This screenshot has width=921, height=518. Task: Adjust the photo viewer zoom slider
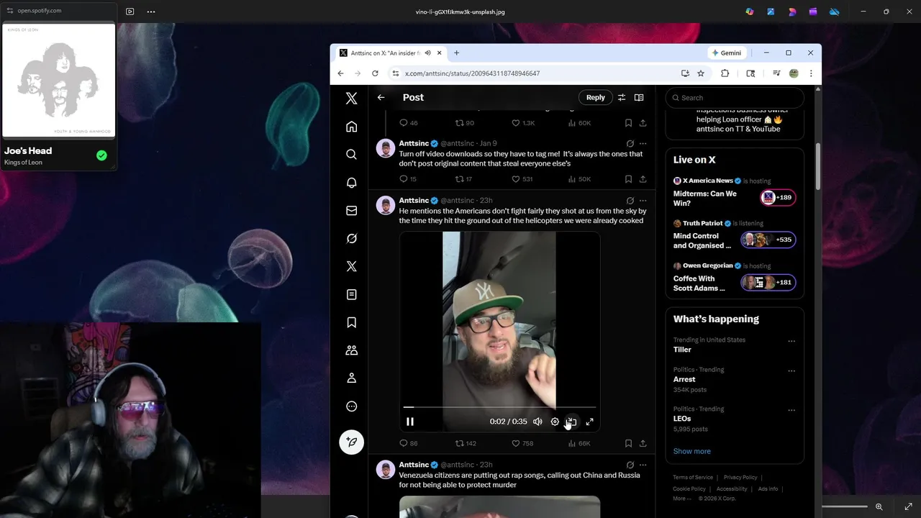click(x=845, y=506)
